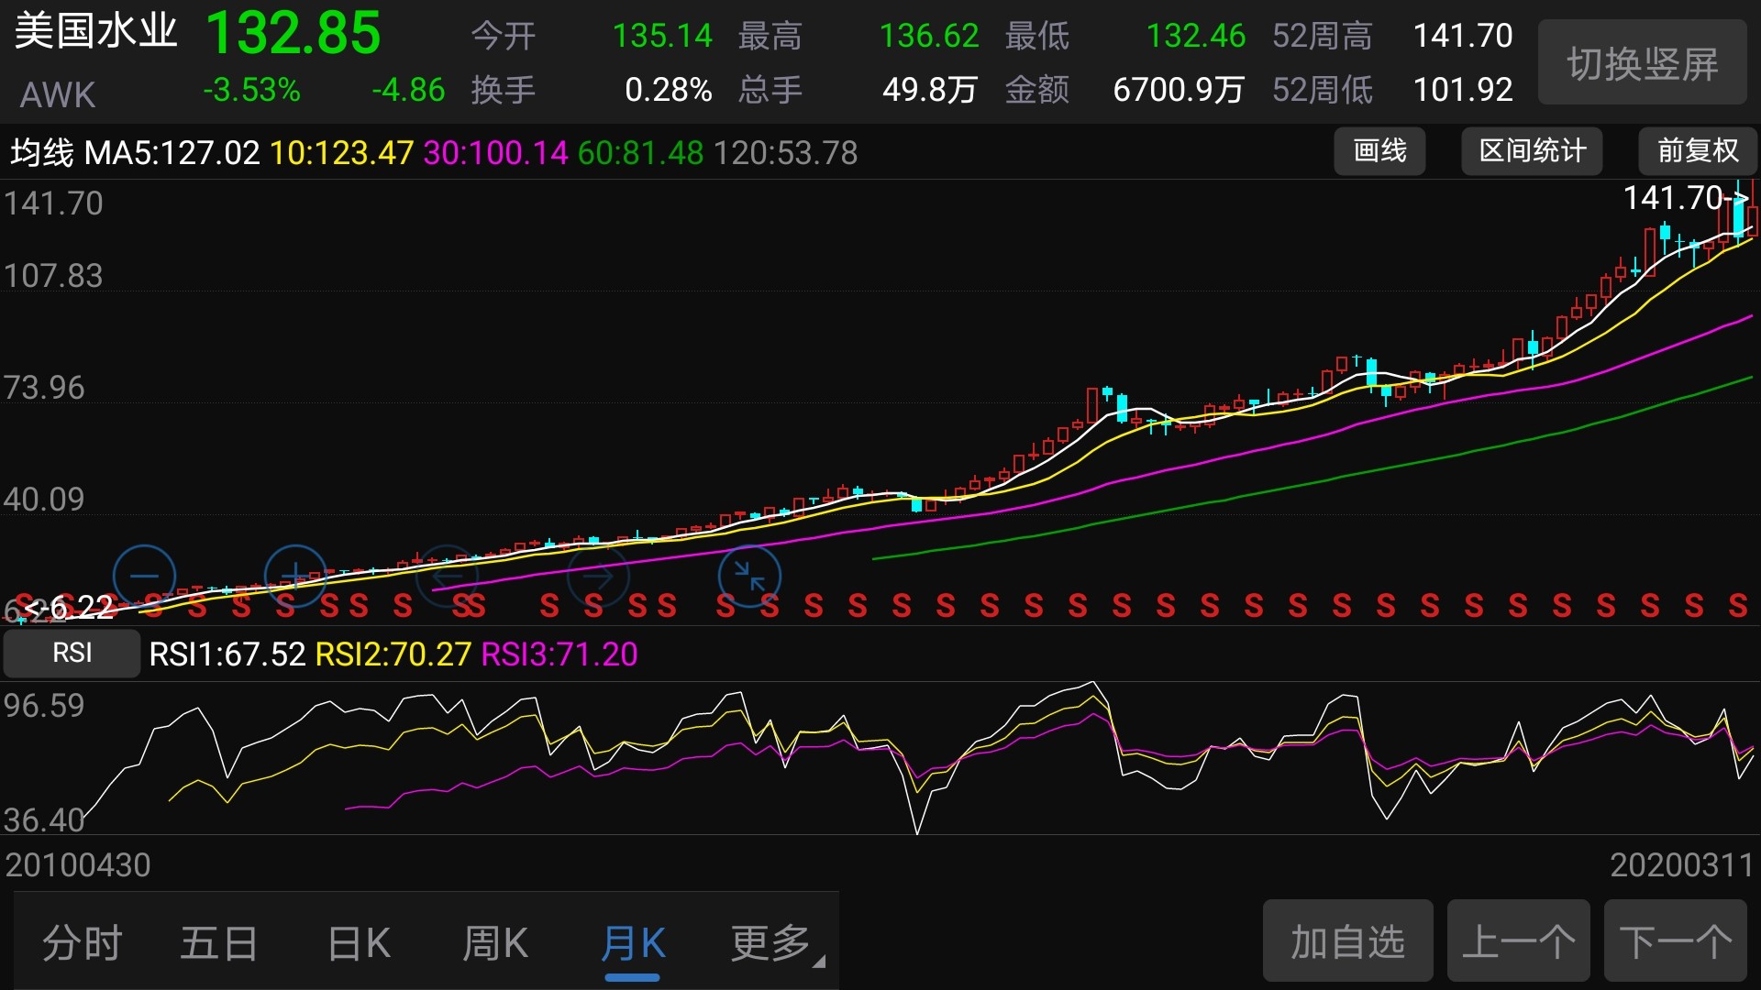The height and width of the screenshot is (990, 1761).
Task: Tap the 换手 value 0.28%
Action: [668, 90]
